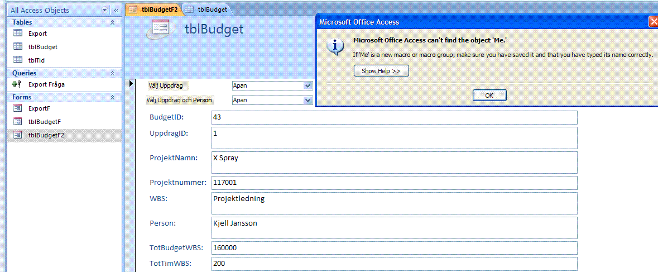Click the TotBudgetWBS: label
The image size is (658, 272).
click(x=176, y=247)
